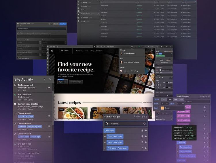The width and height of the screenshot is (216, 163).
Task: Set outline style to dotted
Action: [181, 99]
